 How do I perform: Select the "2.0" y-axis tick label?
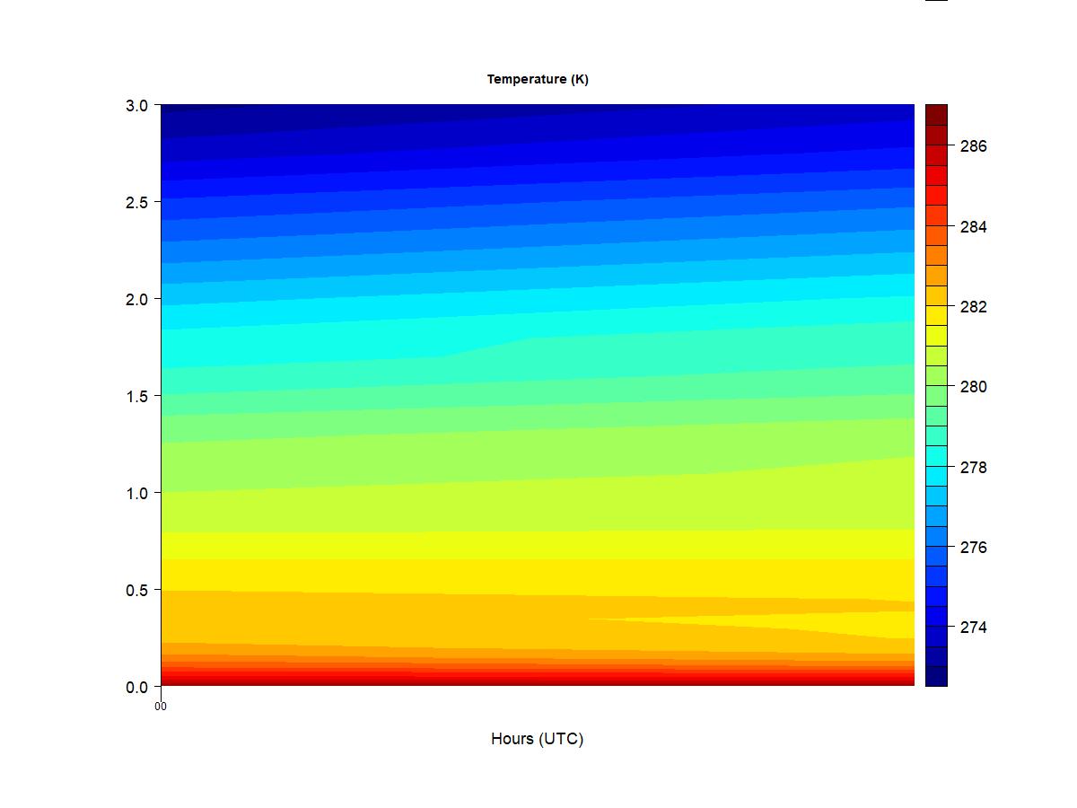(x=136, y=299)
